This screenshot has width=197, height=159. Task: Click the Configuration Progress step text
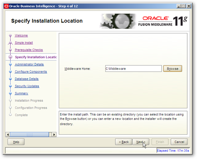(31, 108)
